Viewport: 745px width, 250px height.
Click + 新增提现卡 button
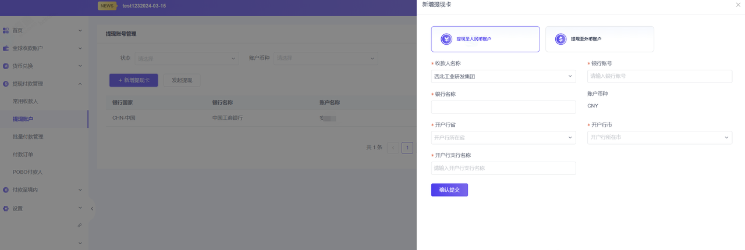pos(133,80)
